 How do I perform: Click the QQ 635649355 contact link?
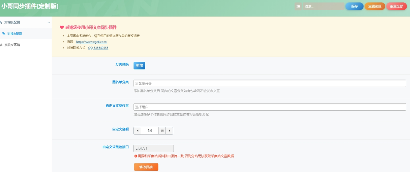pyautogui.click(x=98, y=48)
